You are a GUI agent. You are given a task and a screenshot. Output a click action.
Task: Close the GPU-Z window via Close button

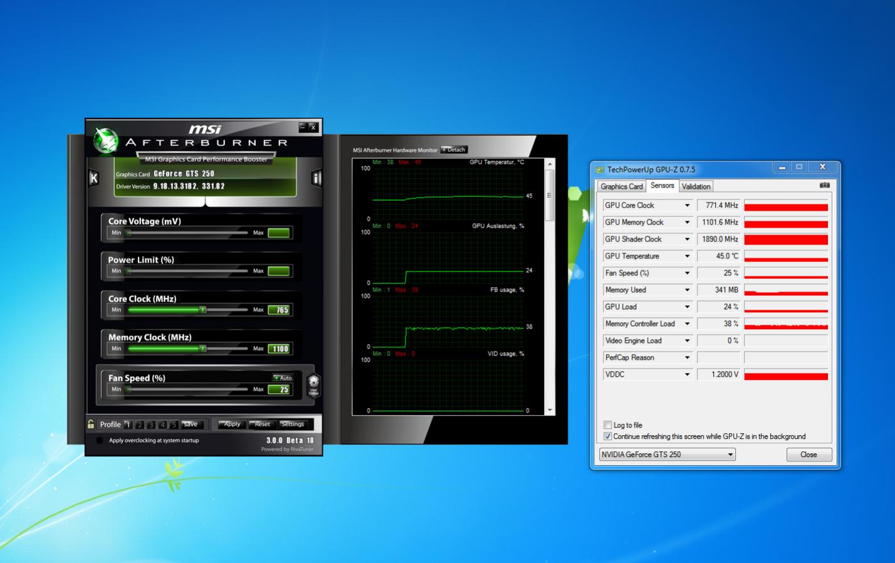(x=809, y=455)
